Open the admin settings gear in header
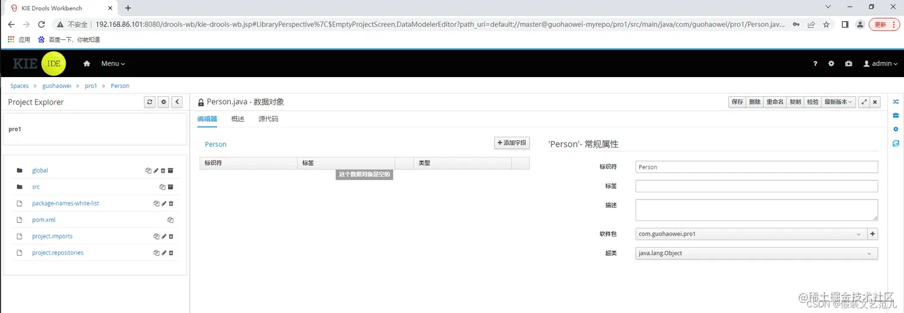 pos(831,63)
